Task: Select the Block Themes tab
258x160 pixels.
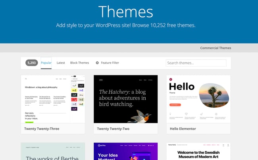Action: click(79, 63)
